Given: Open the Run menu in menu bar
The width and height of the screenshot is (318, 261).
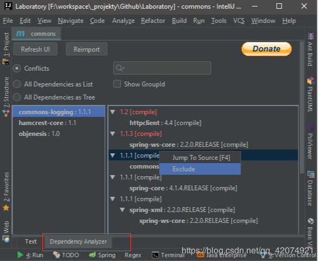Looking at the screenshot, I should tap(199, 21).
